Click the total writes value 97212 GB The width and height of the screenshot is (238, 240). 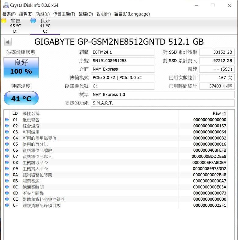coord(217,61)
